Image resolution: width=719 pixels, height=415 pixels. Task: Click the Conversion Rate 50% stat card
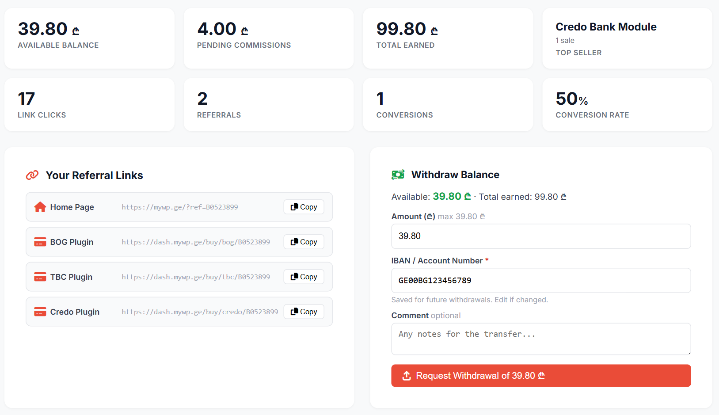pyautogui.click(x=627, y=105)
